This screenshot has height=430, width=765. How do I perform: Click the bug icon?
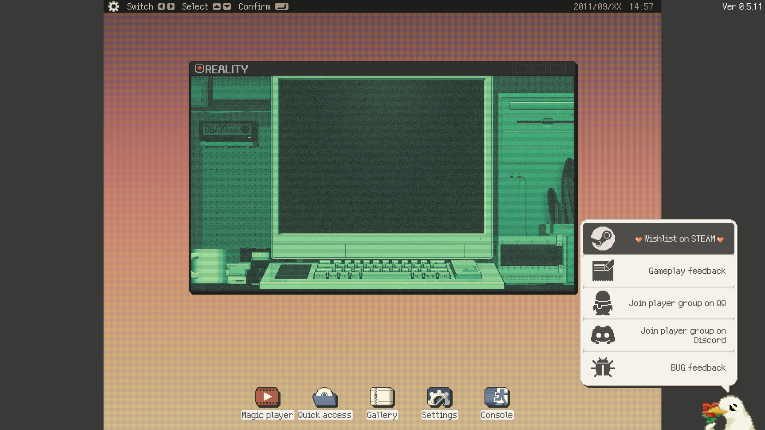(602, 367)
